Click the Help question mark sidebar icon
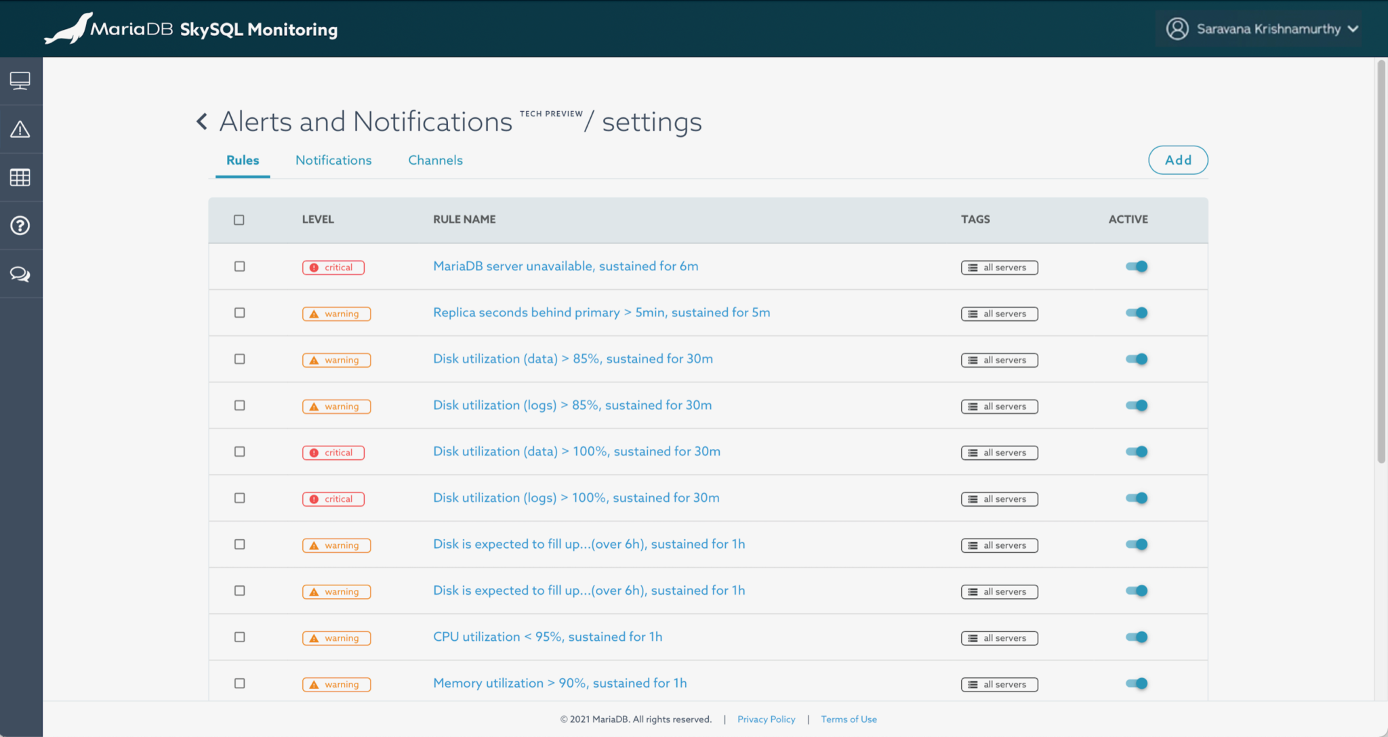 coord(20,226)
